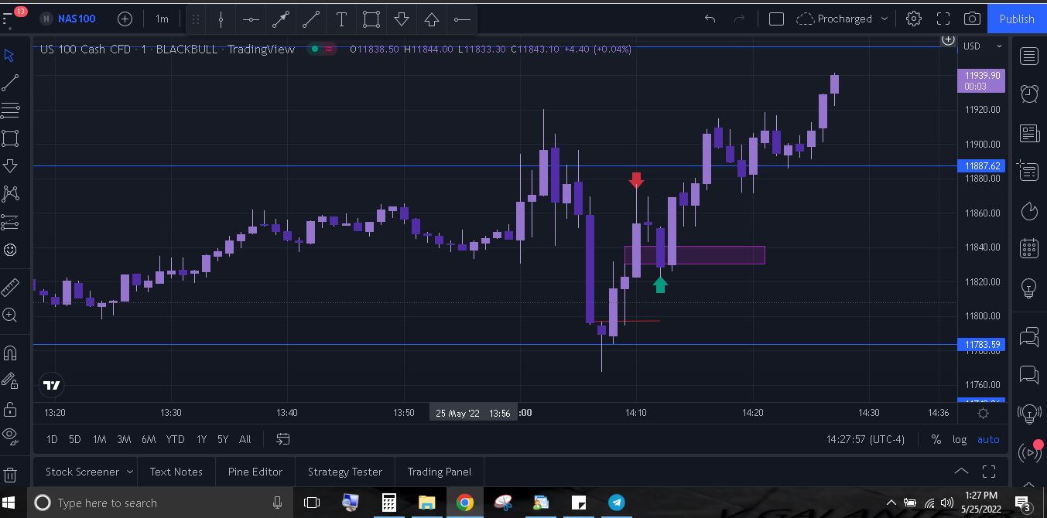The image size is (1047, 518).
Task: Open the time axis settings gear
Action: (983, 413)
